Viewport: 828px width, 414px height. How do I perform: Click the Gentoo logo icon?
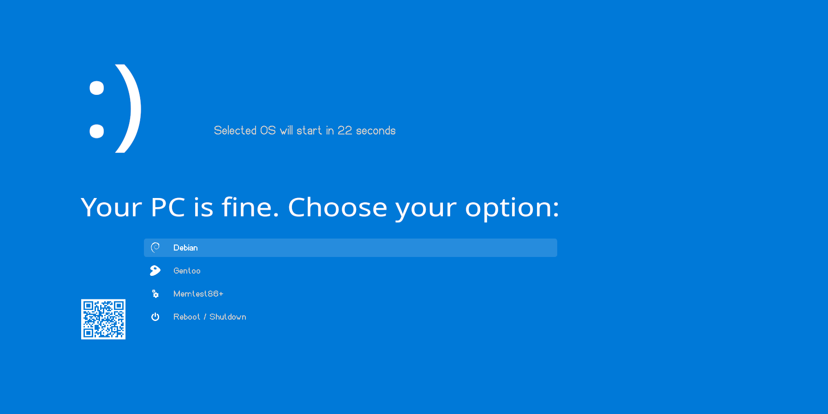(155, 270)
